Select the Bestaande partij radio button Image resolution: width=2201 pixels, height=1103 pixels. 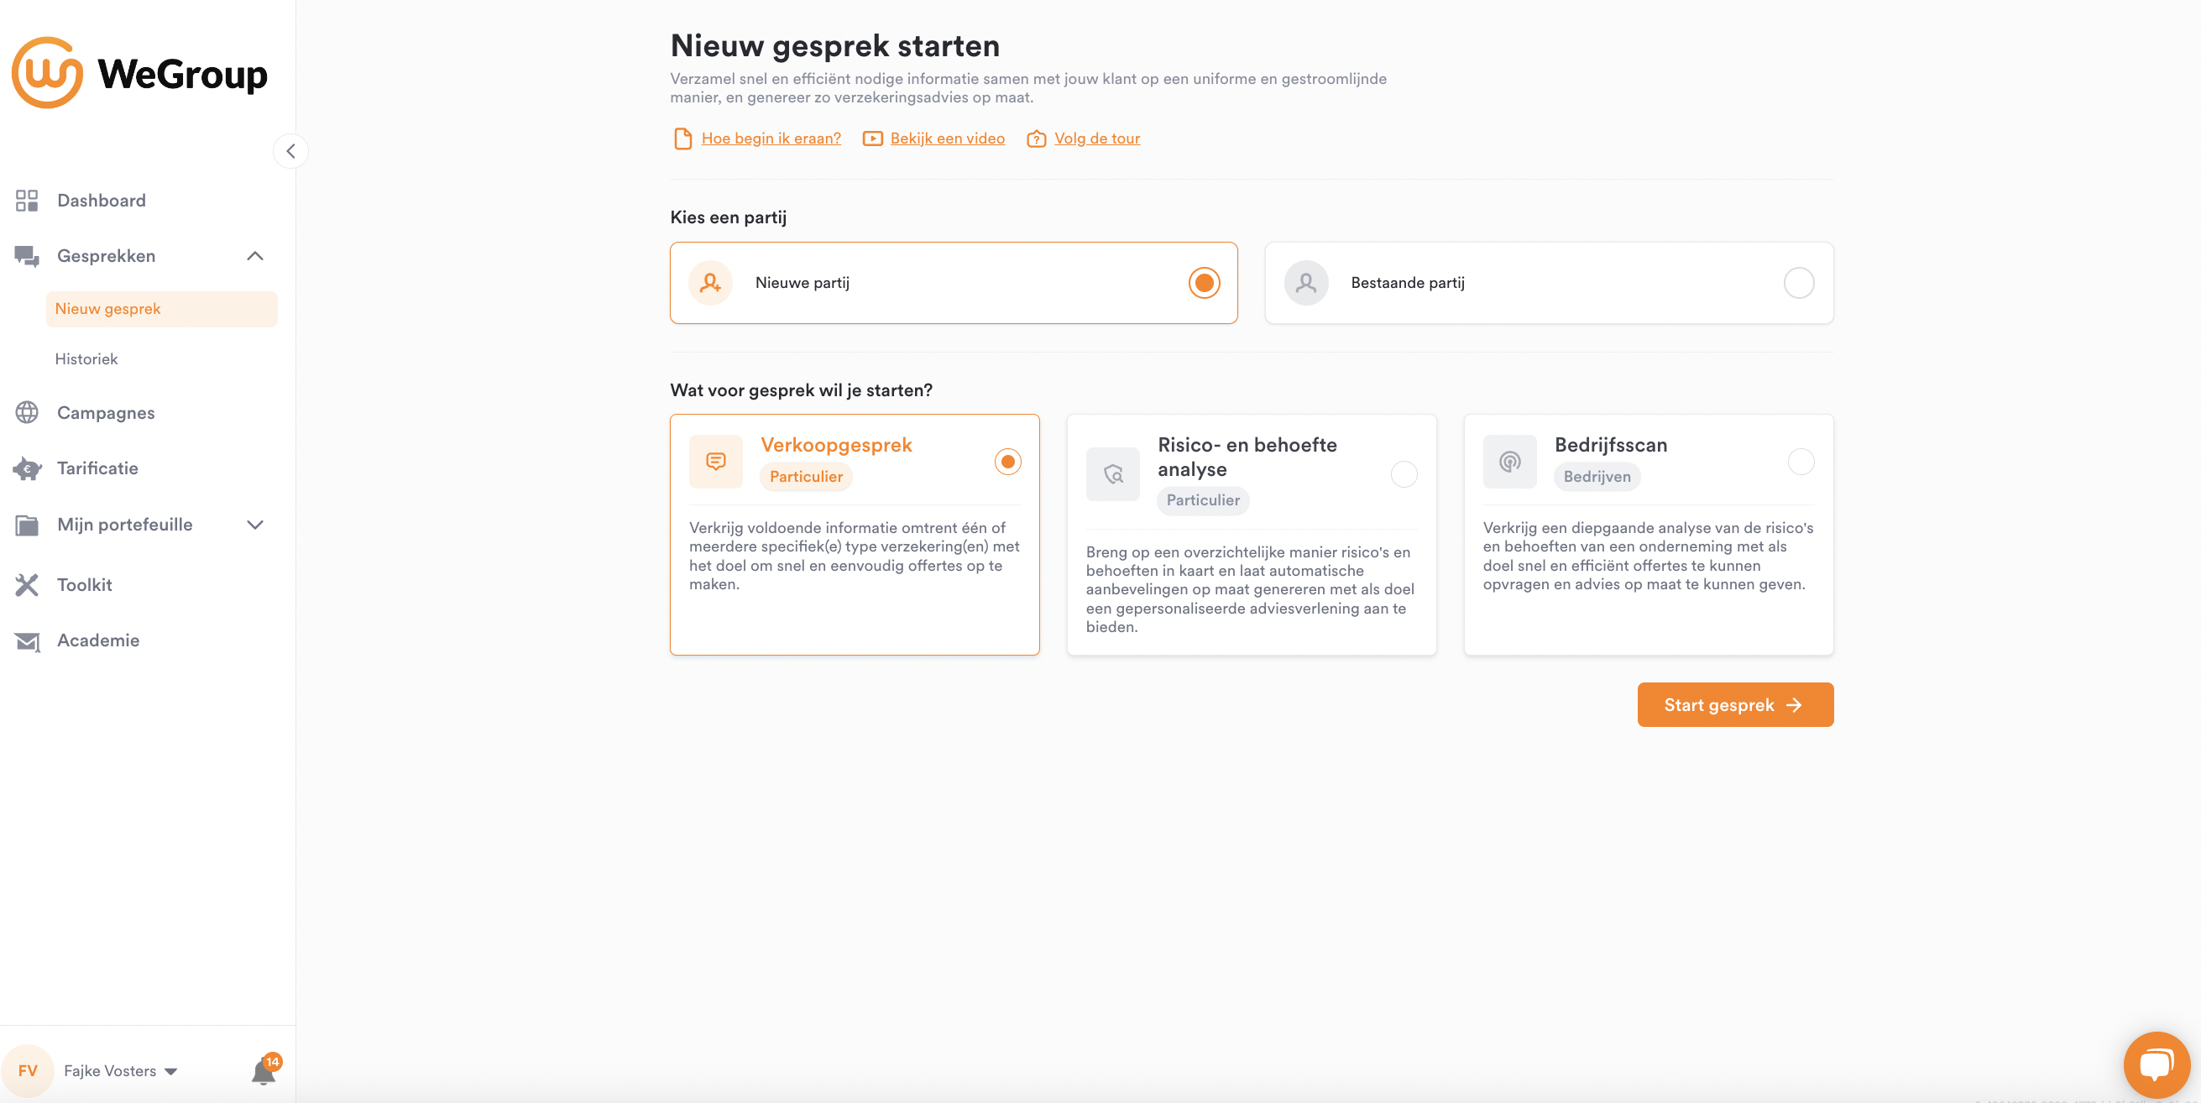[x=1799, y=283]
